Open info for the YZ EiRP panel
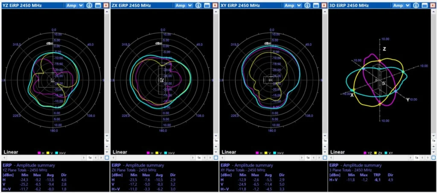Screen dimensions: 437x193 click(x=89, y=6)
